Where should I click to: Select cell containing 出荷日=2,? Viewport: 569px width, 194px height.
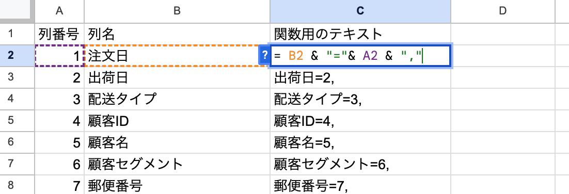[x=360, y=77]
